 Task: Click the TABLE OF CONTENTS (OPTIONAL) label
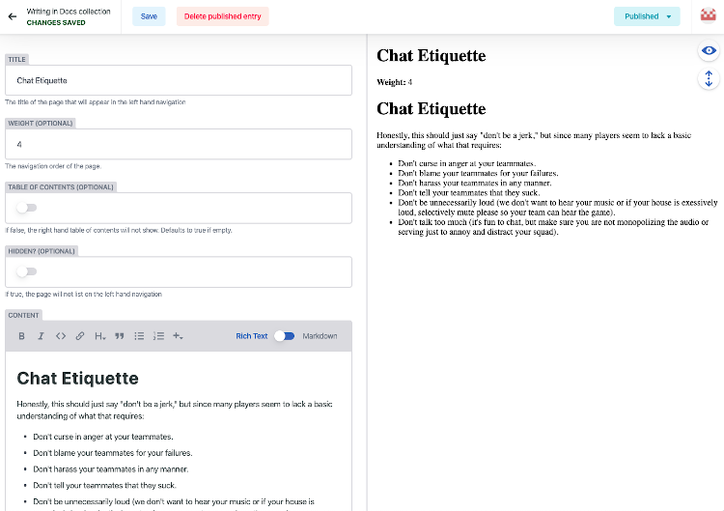point(61,186)
